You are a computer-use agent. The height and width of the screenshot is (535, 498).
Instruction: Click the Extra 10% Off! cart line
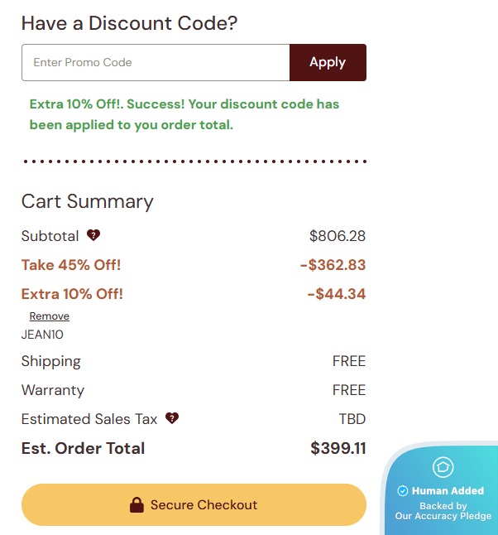[72, 294]
